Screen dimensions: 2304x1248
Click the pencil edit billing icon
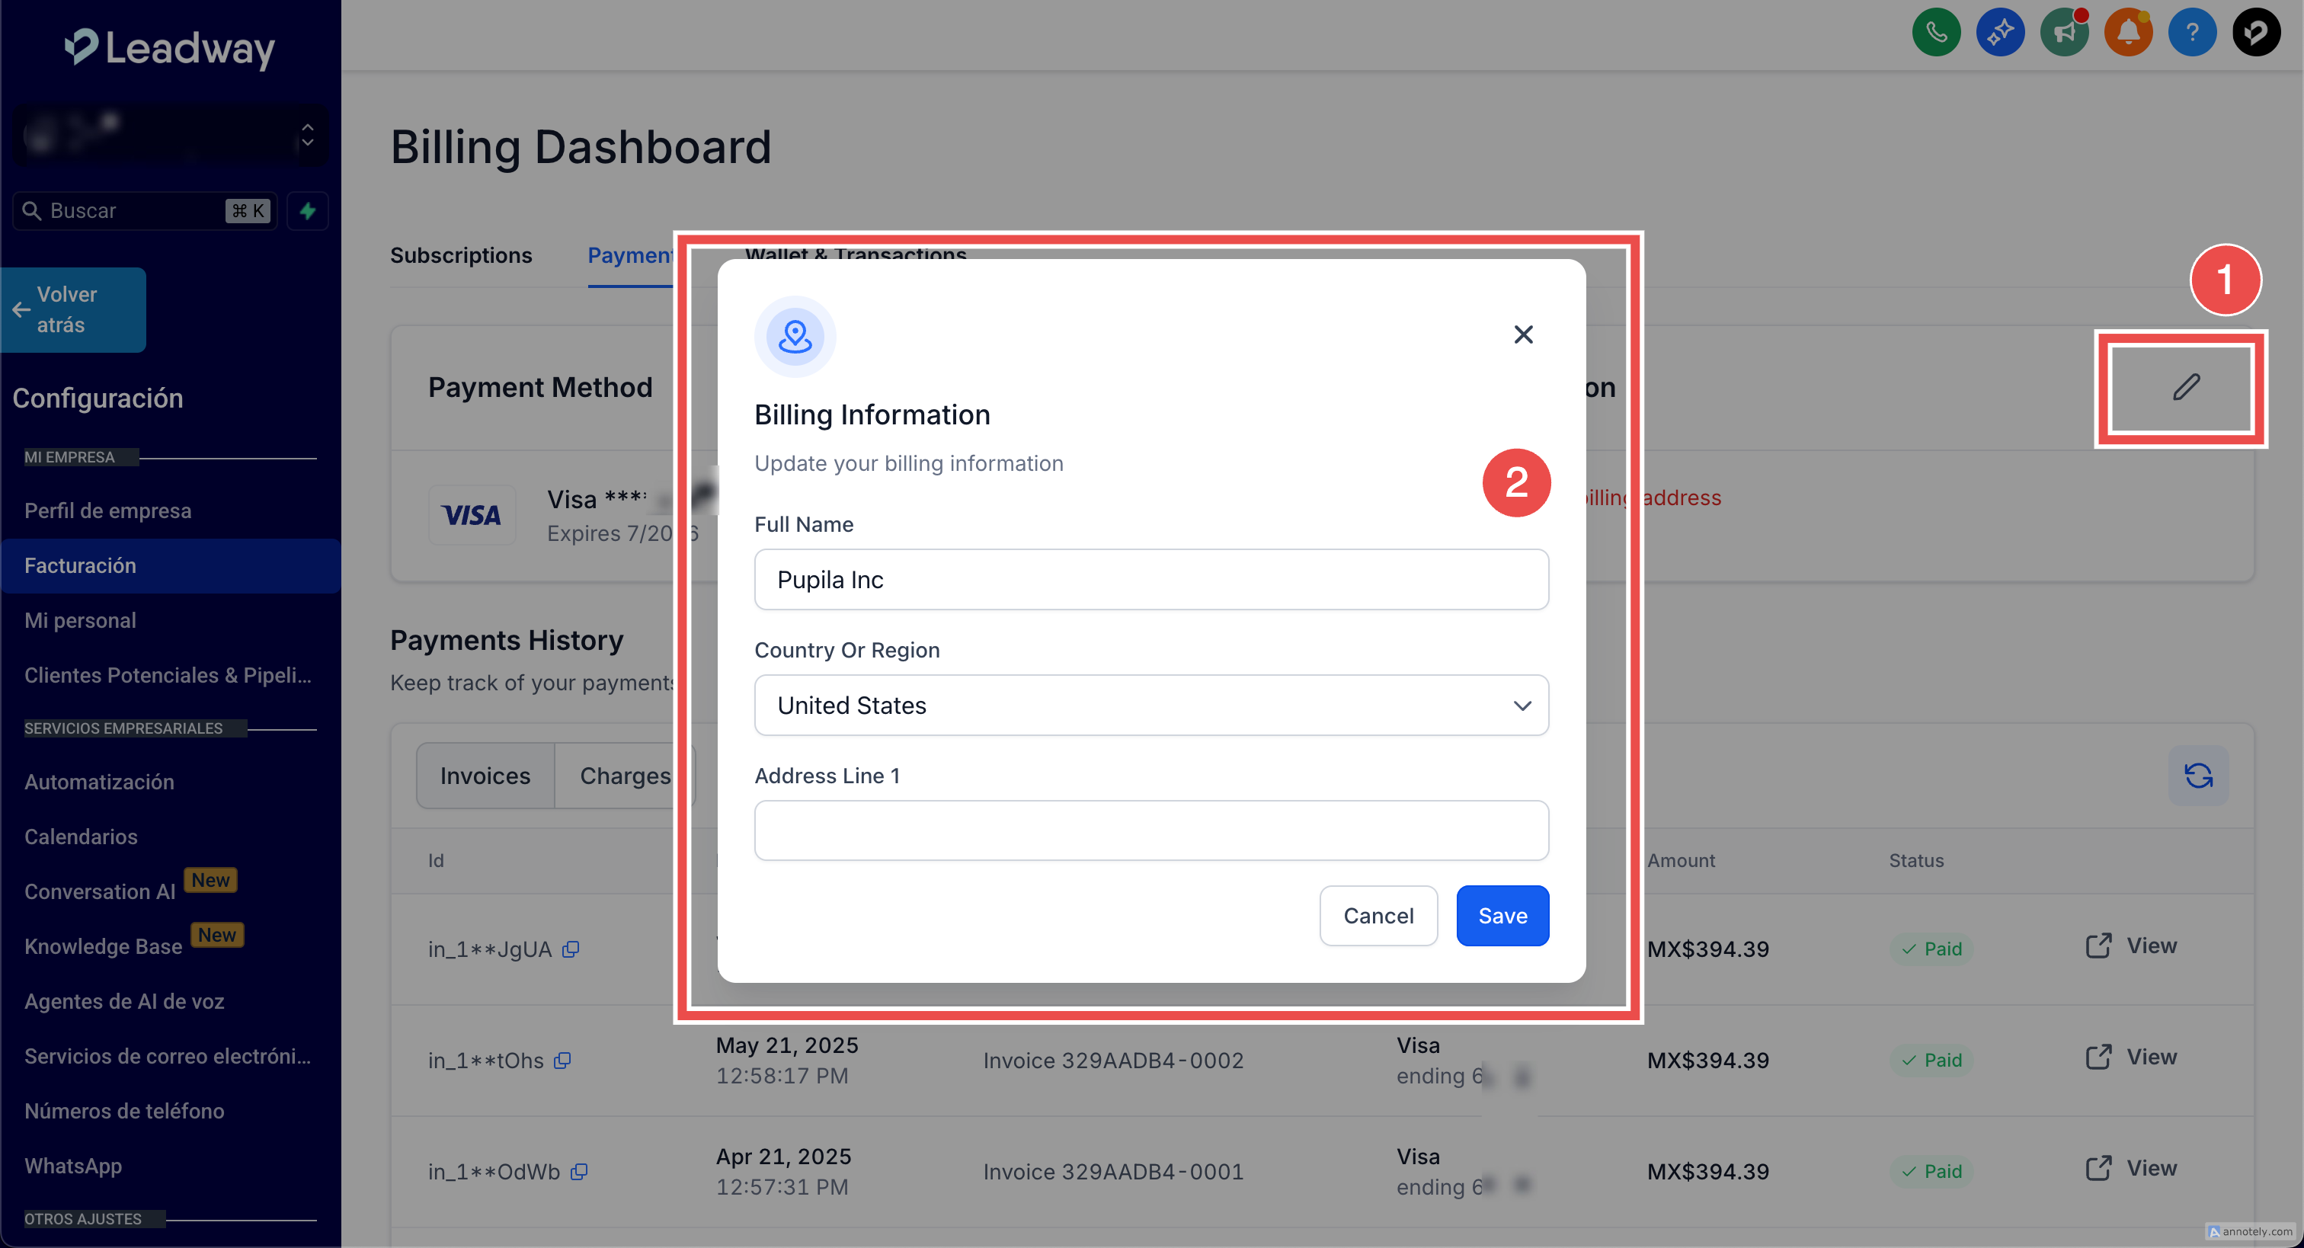(2185, 386)
